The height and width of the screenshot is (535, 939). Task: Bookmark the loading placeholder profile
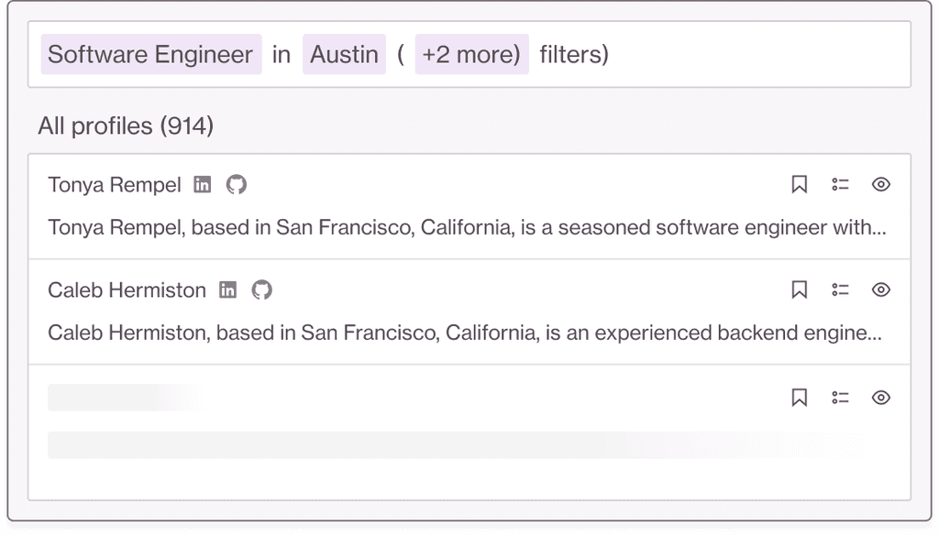[799, 398]
